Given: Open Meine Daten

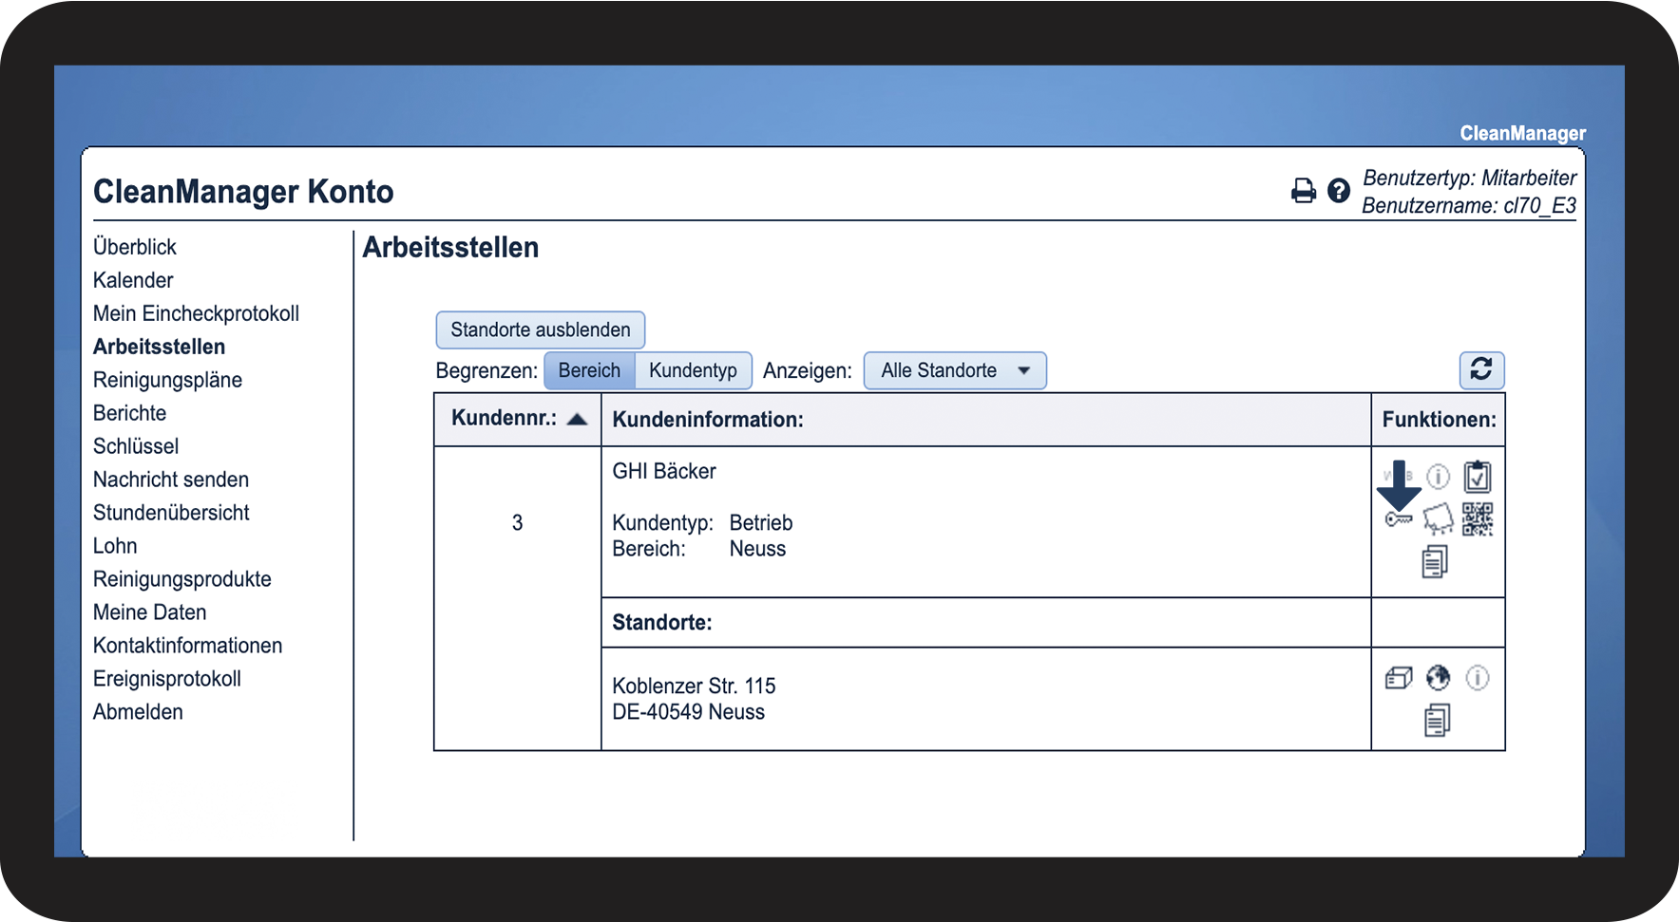Looking at the screenshot, I should pyautogui.click(x=150, y=612).
